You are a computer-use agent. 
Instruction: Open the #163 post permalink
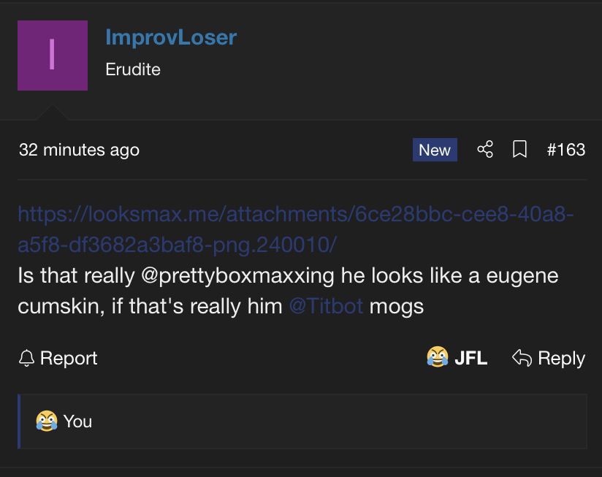click(565, 150)
